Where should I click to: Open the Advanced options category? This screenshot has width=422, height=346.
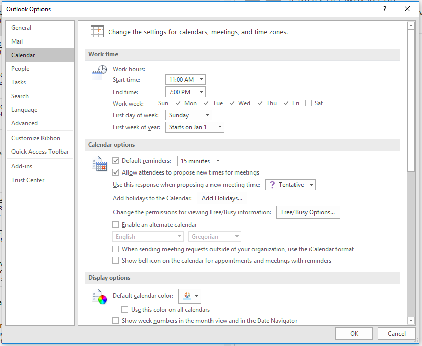tap(25, 123)
